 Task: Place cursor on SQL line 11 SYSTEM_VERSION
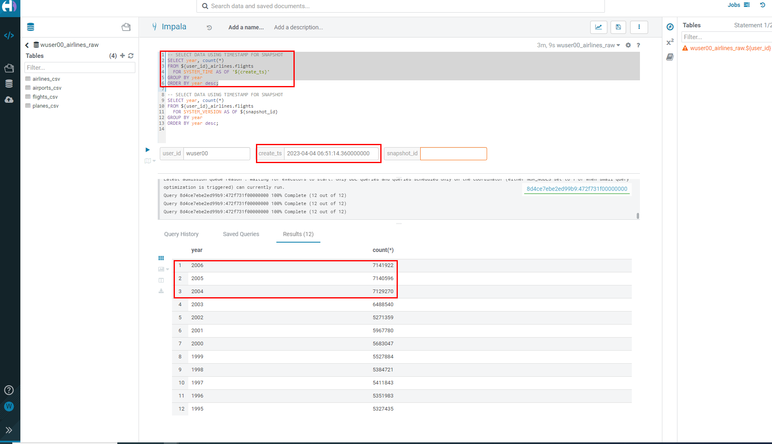[x=203, y=112]
